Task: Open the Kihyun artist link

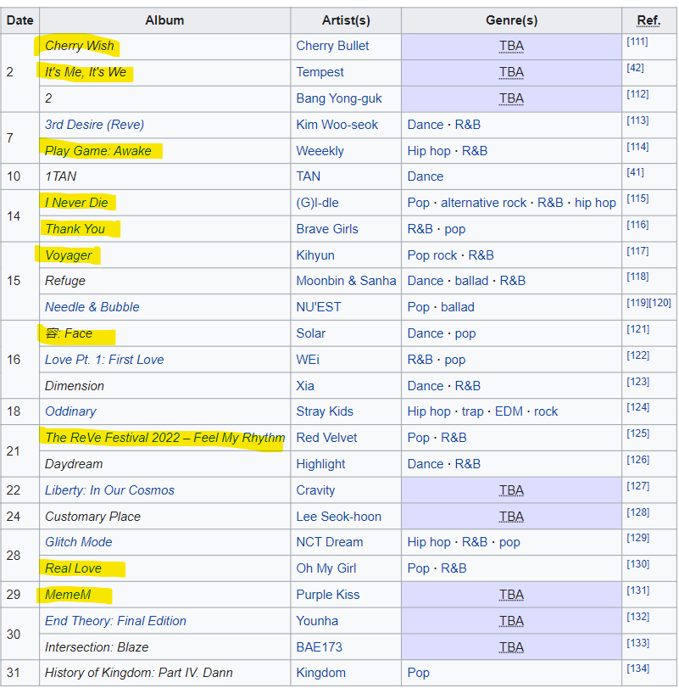Action: (315, 256)
